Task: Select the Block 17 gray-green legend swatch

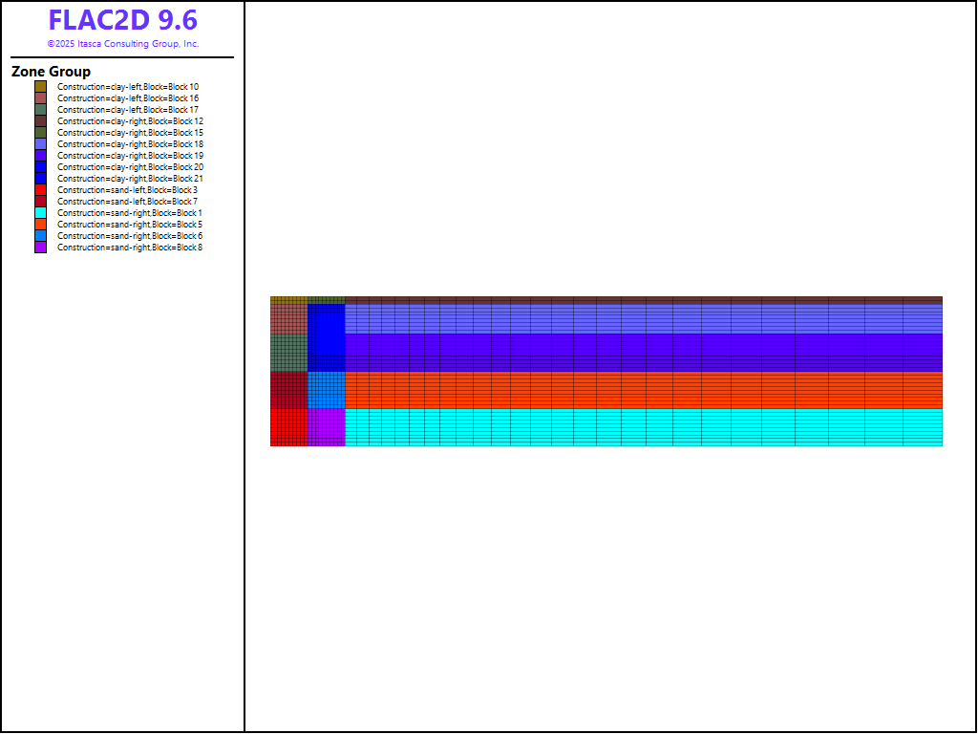Action: pyautogui.click(x=40, y=110)
